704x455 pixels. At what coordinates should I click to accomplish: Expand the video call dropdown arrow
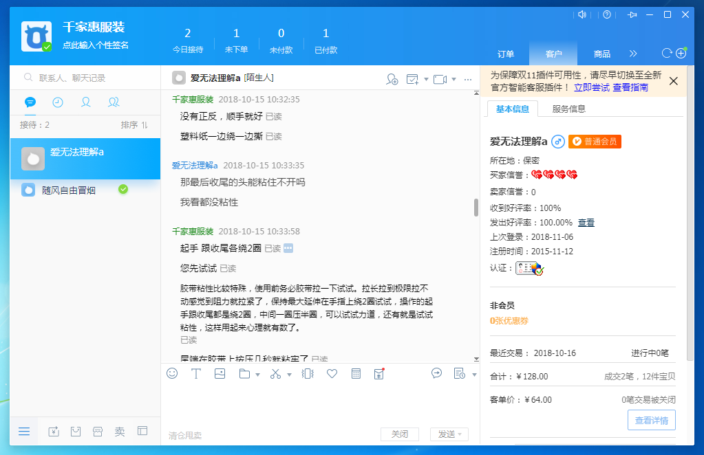pyautogui.click(x=454, y=79)
